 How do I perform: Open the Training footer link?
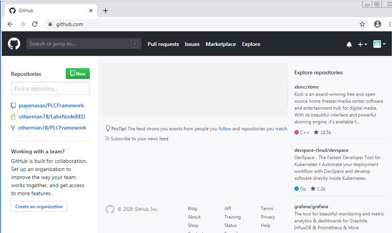[232, 217]
